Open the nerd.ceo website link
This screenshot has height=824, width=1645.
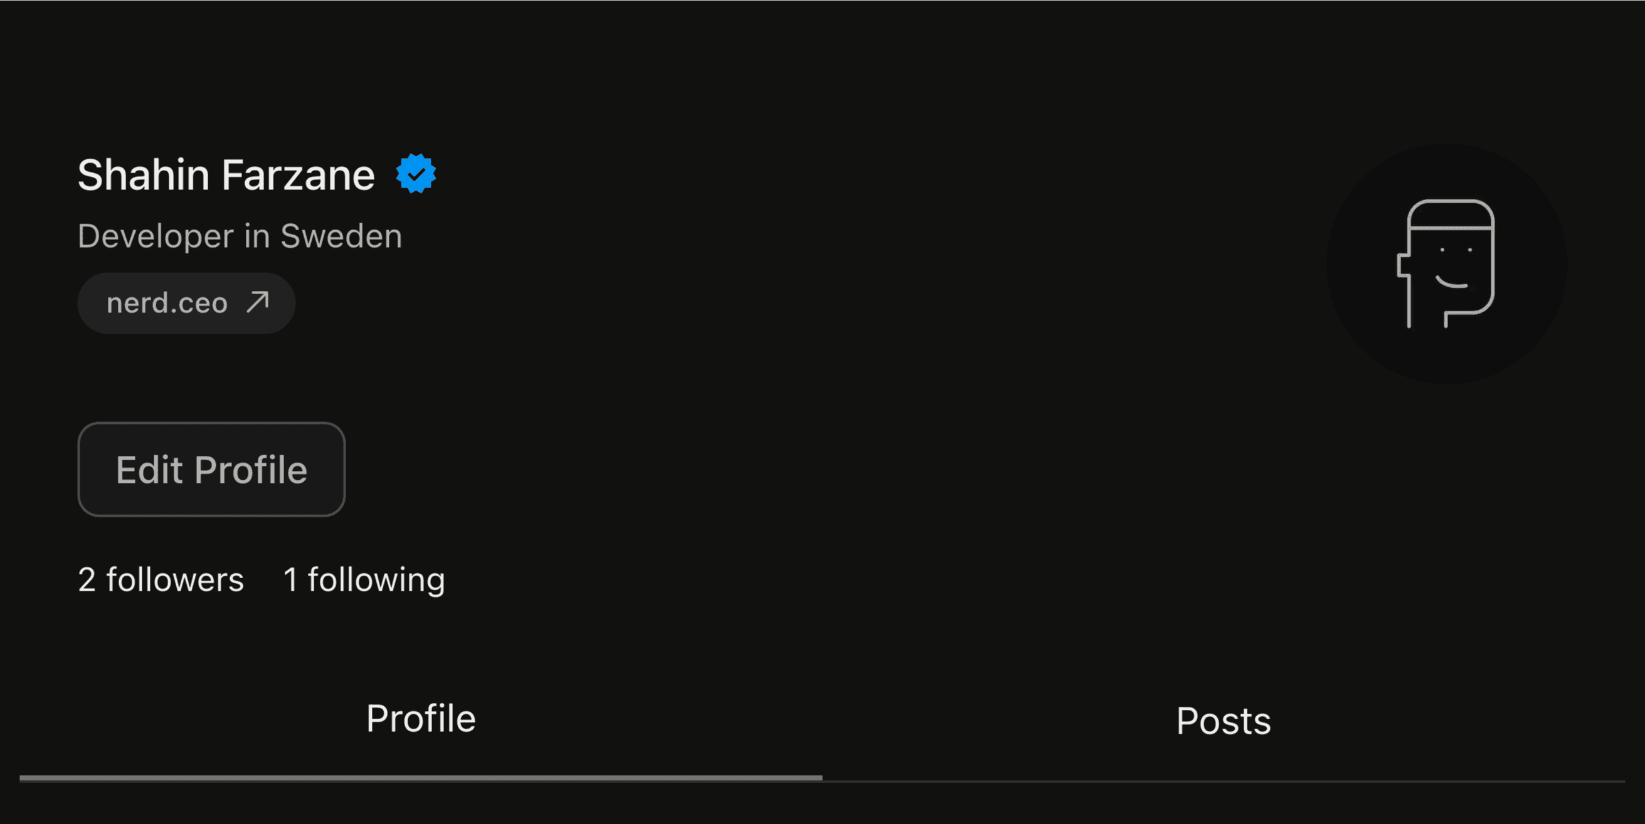[167, 304]
